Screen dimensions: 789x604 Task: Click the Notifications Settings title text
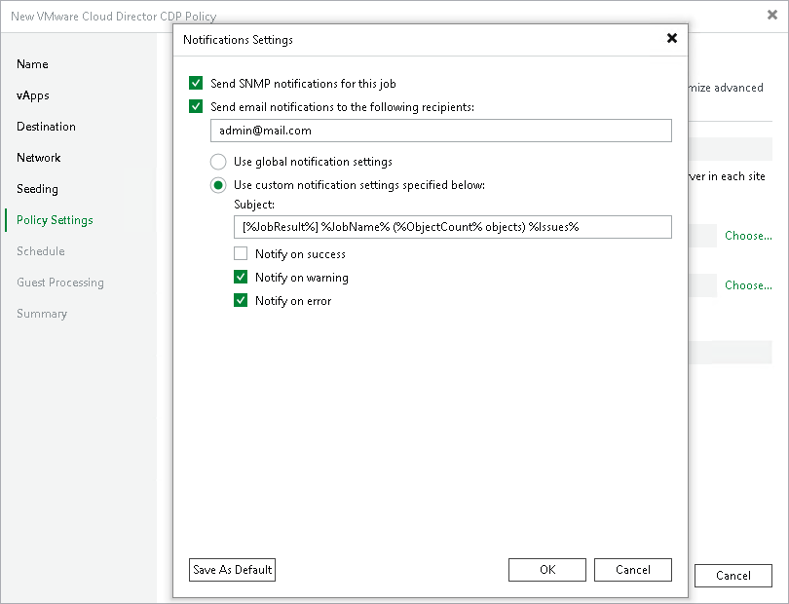(x=238, y=39)
